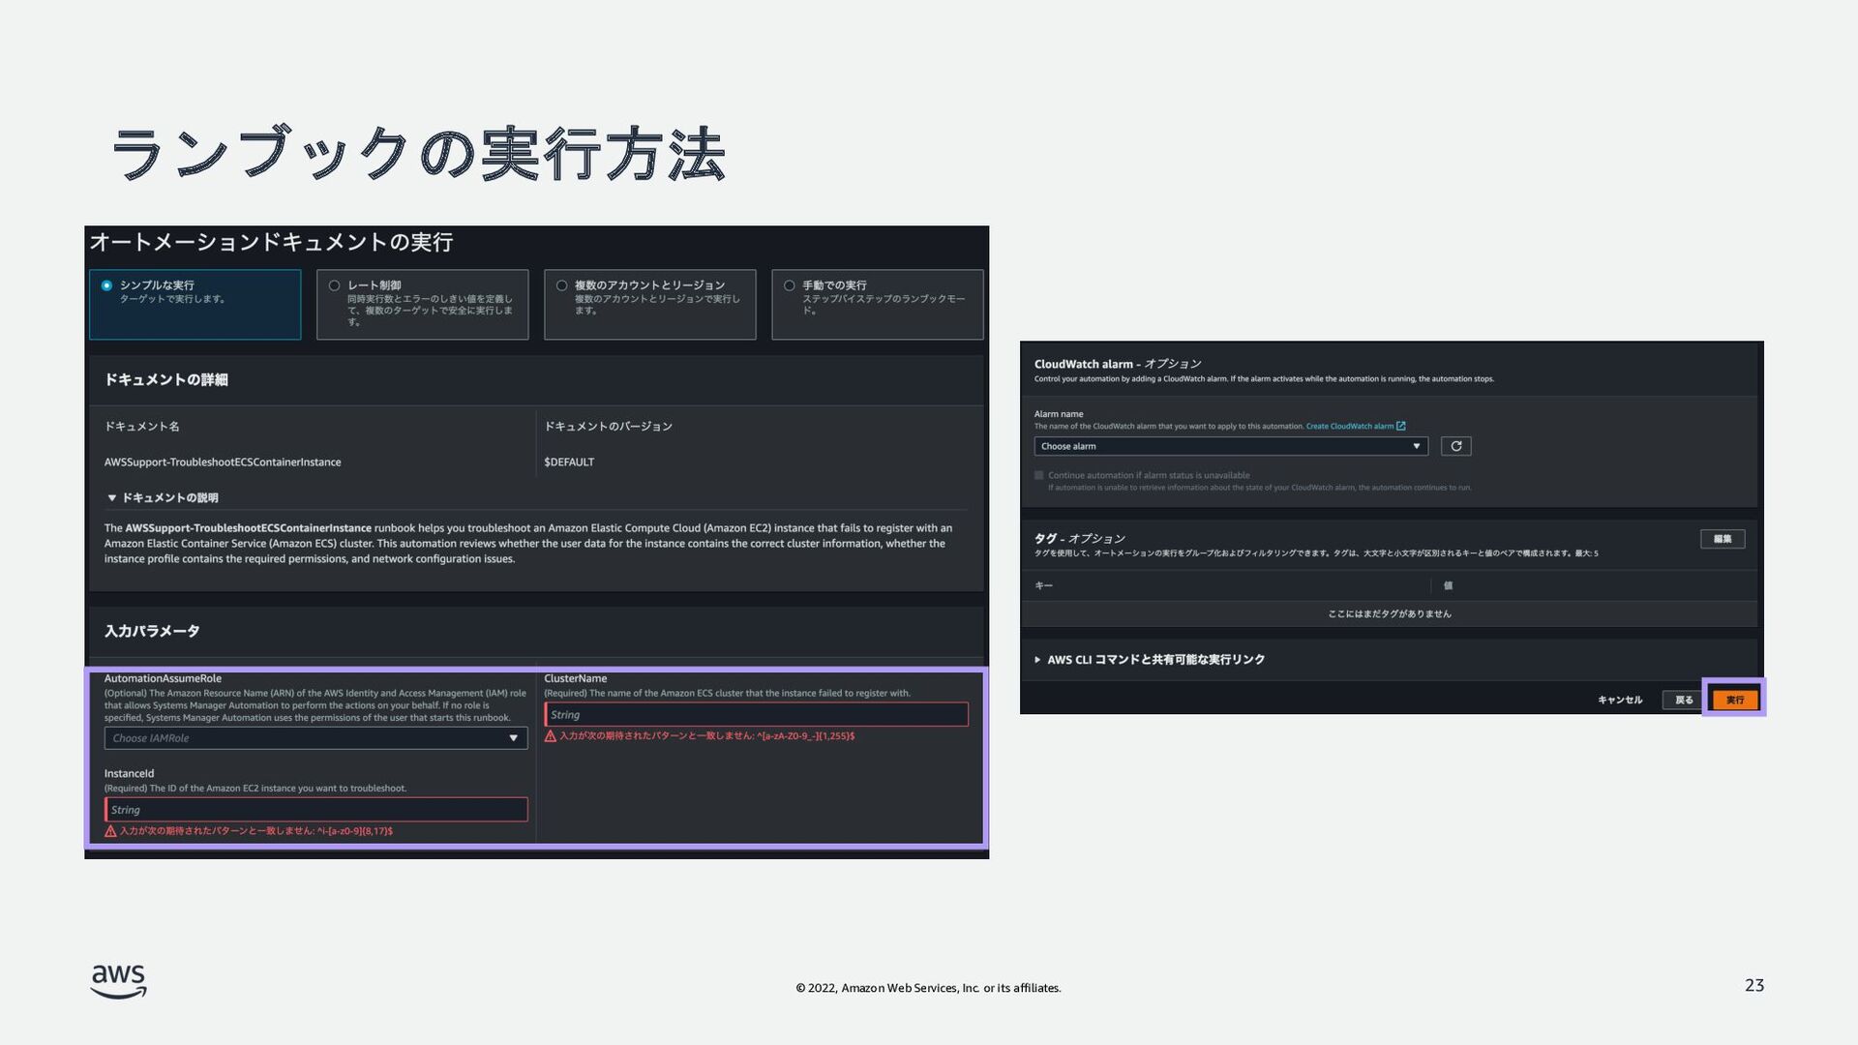Click the キャンセル button
This screenshot has width=1858, height=1045.
point(1620,700)
